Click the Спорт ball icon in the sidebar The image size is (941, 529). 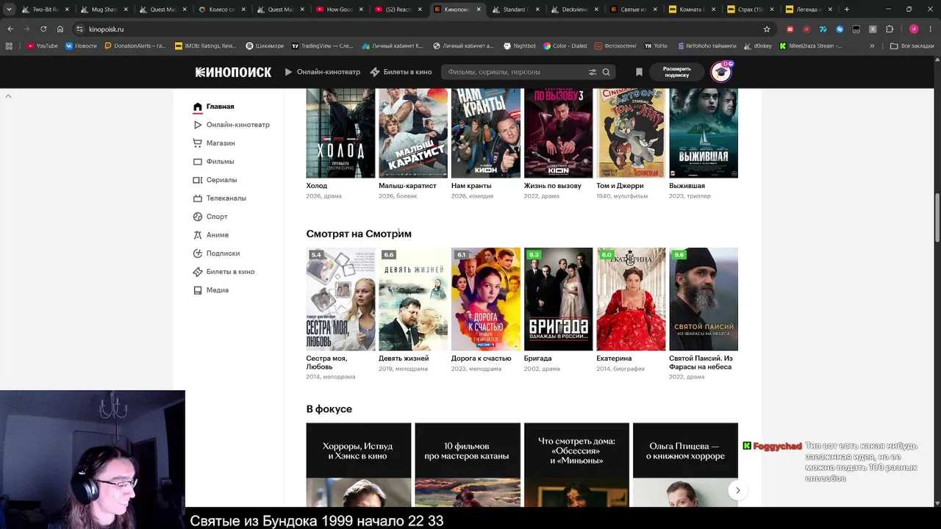click(x=198, y=217)
